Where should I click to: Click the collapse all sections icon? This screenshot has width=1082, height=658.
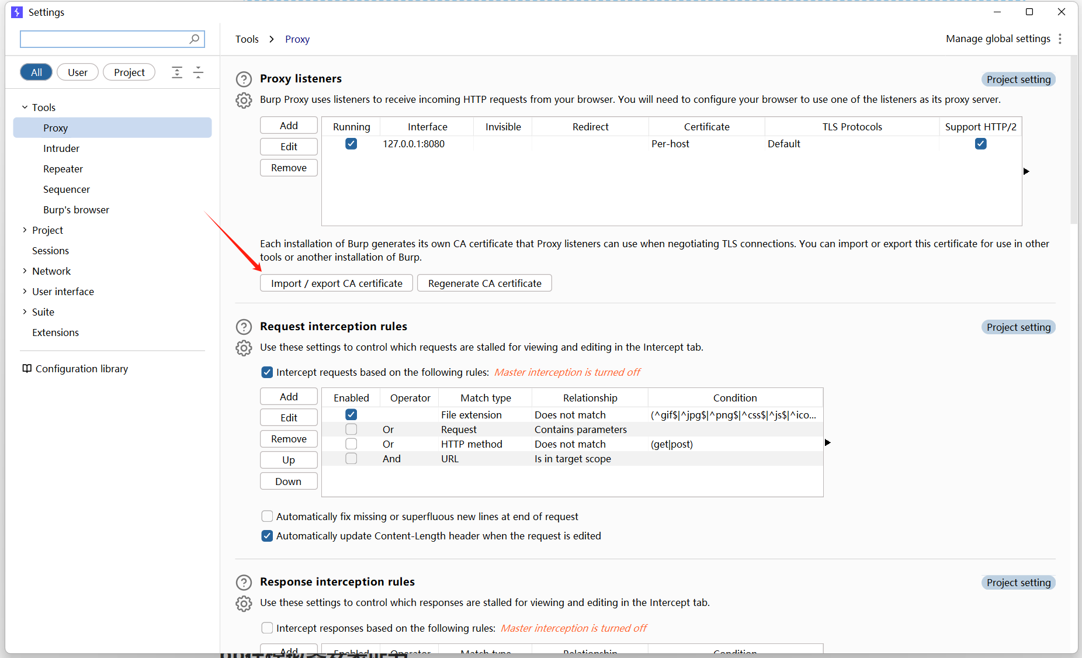coord(198,72)
